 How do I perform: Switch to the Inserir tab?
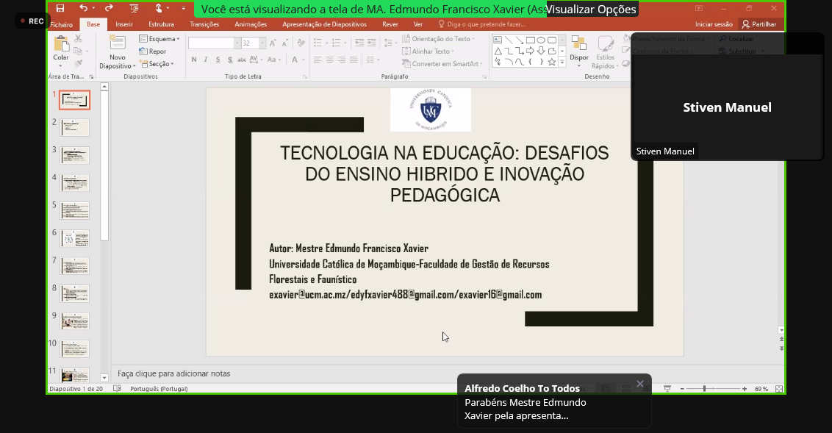(x=124, y=24)
